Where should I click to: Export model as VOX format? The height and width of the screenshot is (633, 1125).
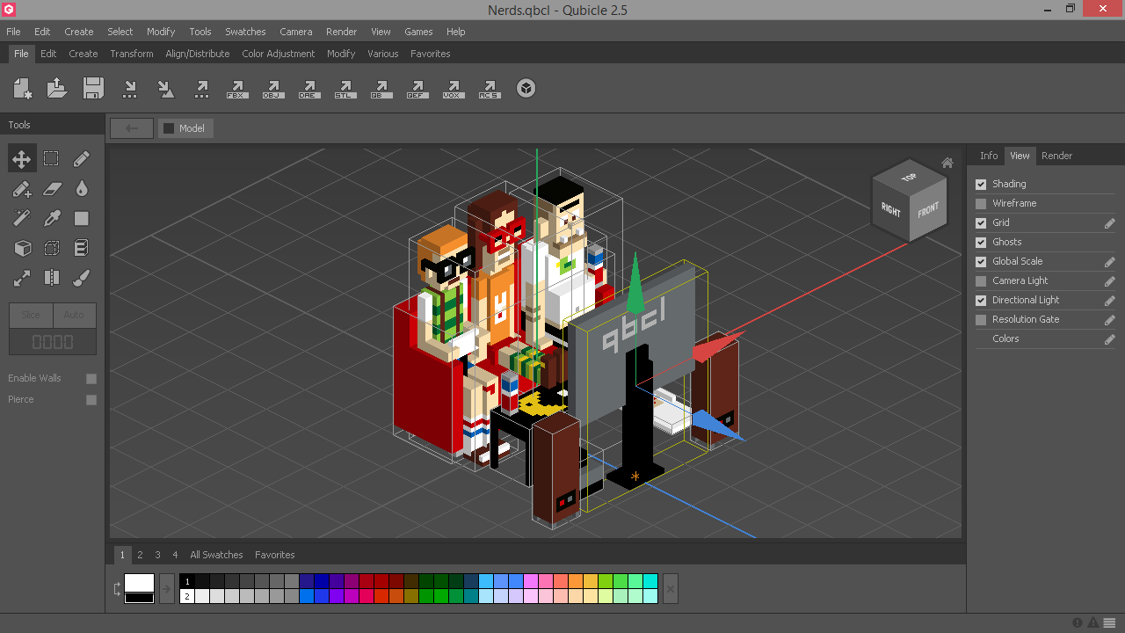coord(453,89)
